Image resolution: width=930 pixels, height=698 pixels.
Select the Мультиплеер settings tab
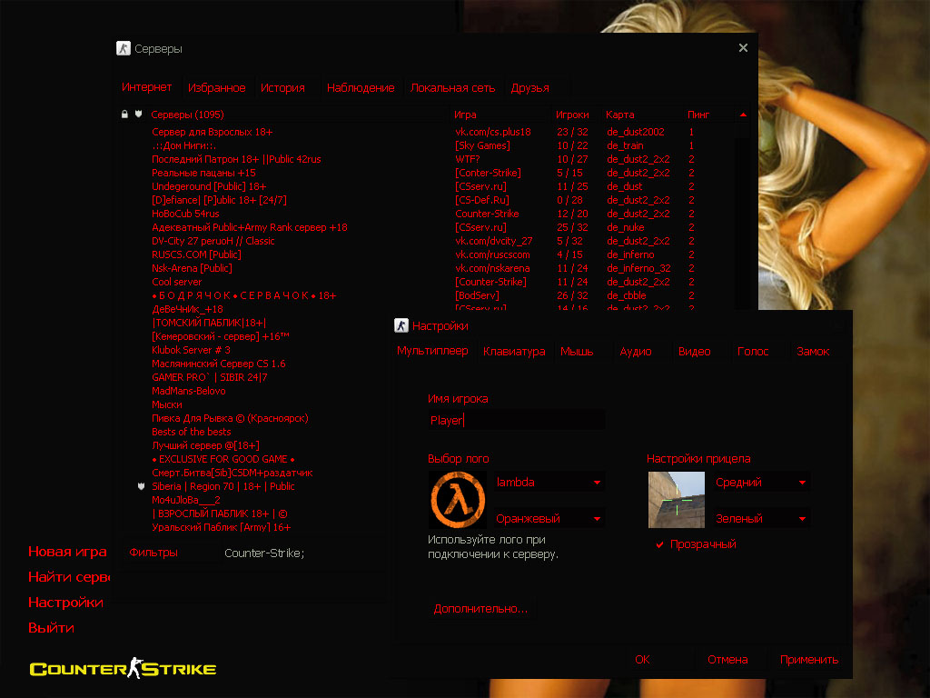(432, 351)
